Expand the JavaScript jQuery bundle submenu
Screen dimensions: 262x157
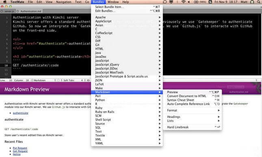pos(127,64)
